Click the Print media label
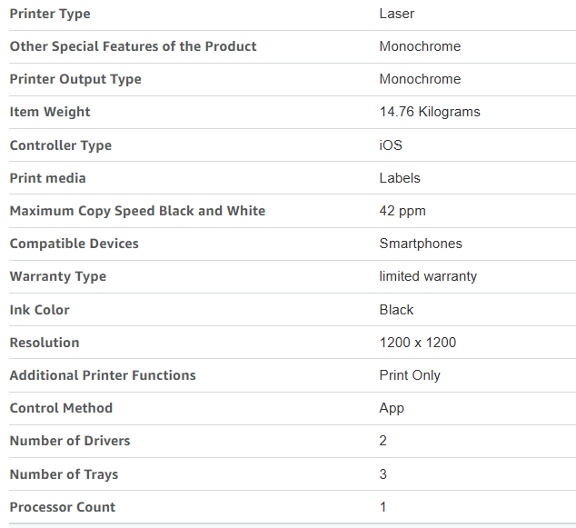Screen dimensions: 576x528 pos(48,178)
